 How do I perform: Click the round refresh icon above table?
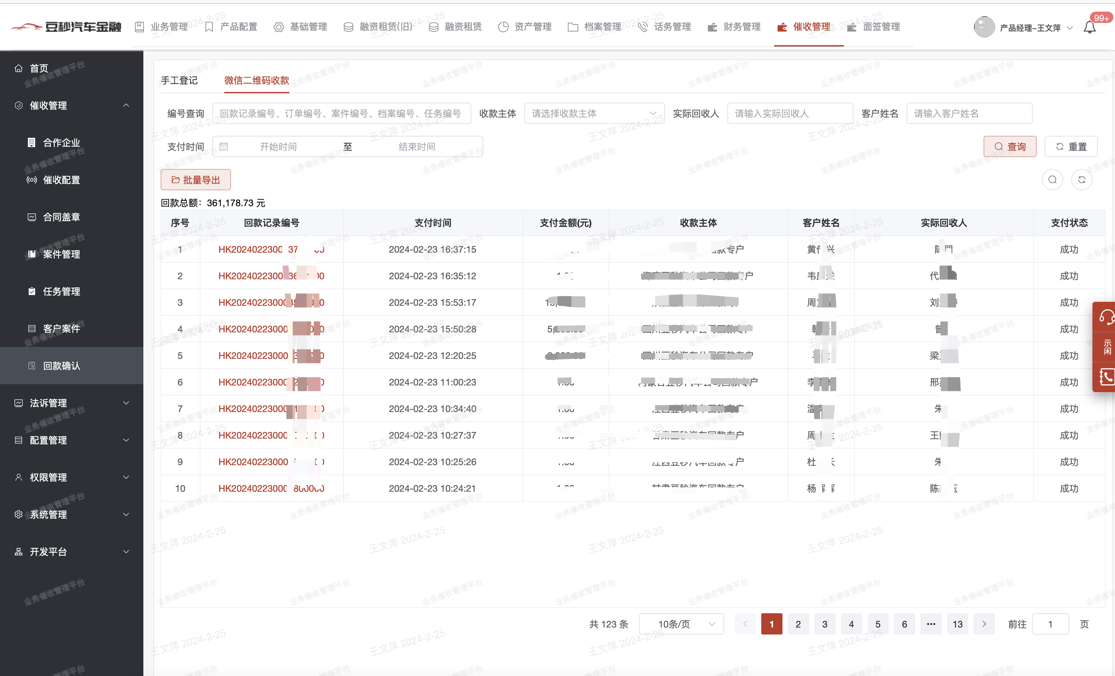click(1081, 180)
